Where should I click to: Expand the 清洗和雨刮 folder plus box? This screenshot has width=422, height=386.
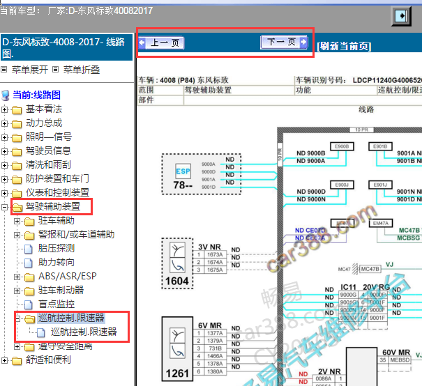[x=4, y=165]
